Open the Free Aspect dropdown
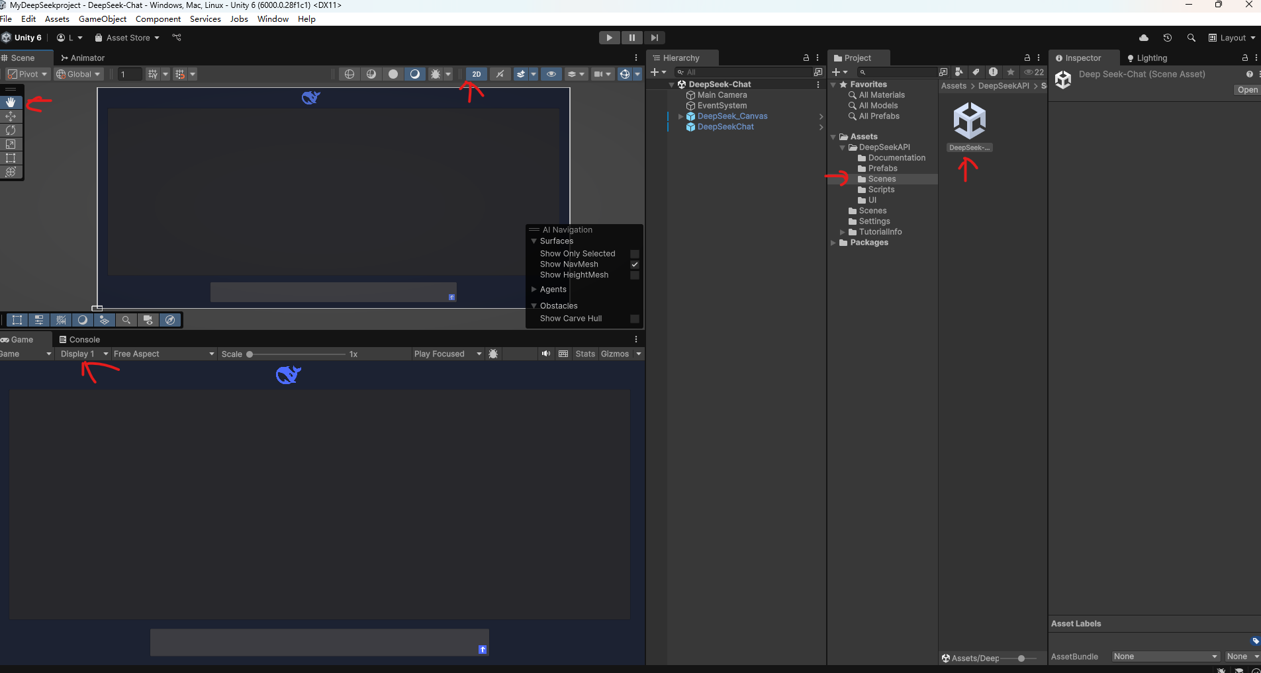 [163, 354]
